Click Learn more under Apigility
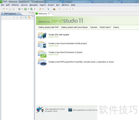Viewport: 139px width, 120px height. (x=53, y=37)
